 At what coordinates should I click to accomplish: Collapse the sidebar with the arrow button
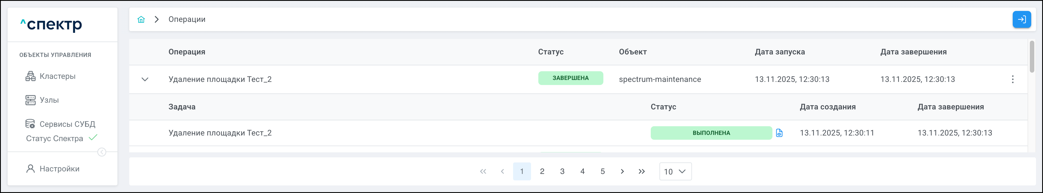101,152
